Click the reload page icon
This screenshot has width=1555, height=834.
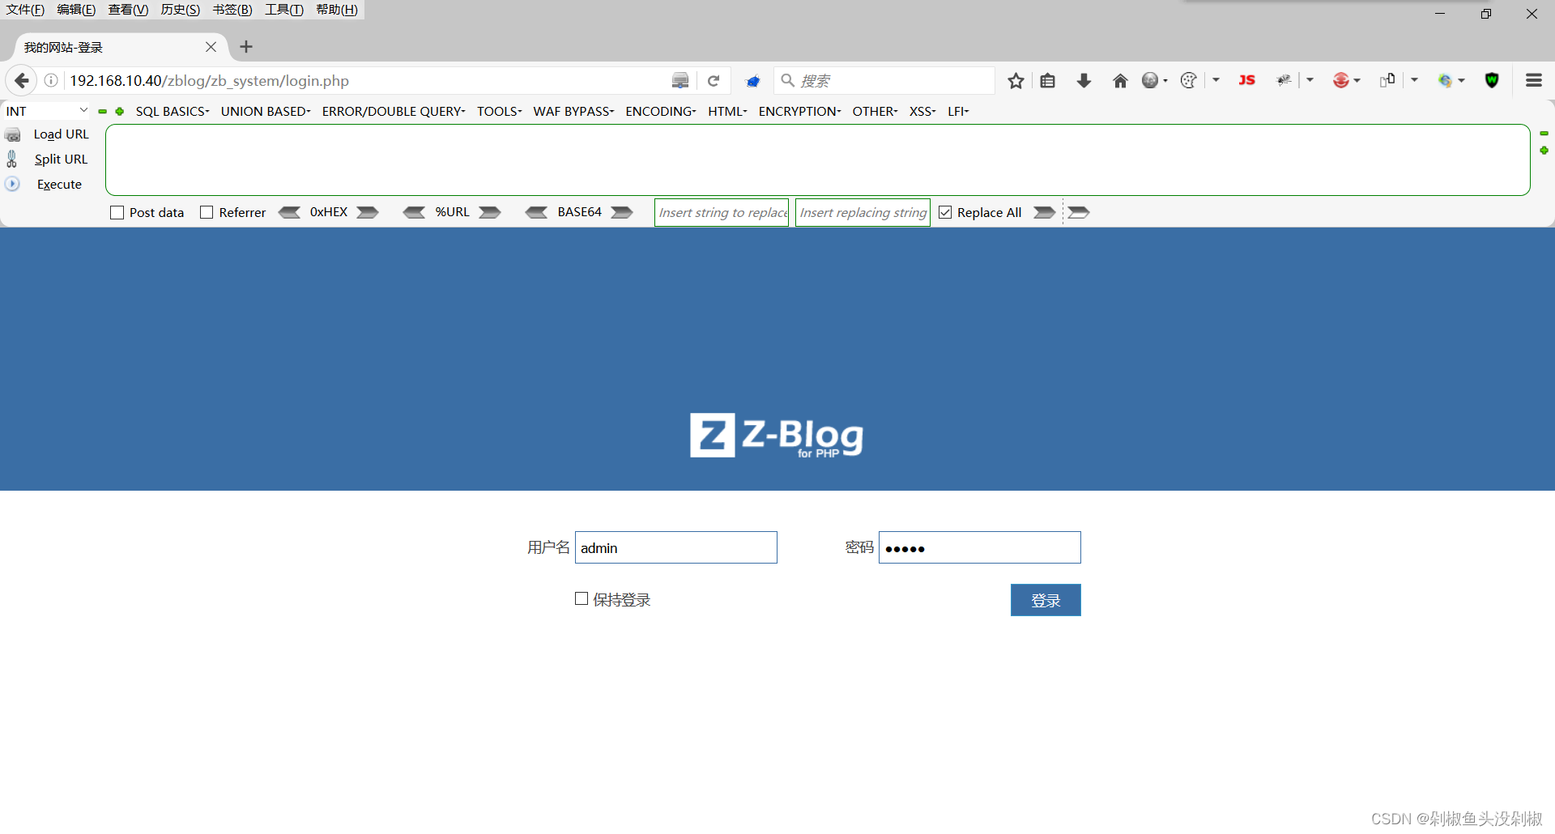click(714, 80)
